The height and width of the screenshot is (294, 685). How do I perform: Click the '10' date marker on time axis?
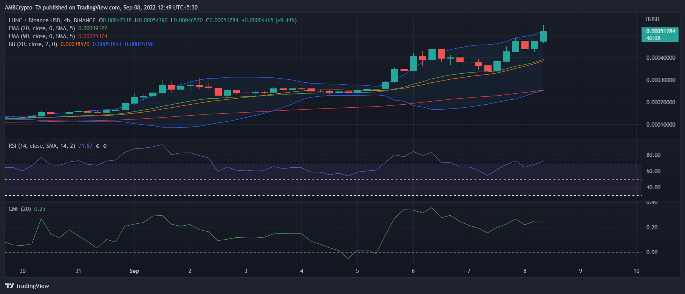click(637, 271)
